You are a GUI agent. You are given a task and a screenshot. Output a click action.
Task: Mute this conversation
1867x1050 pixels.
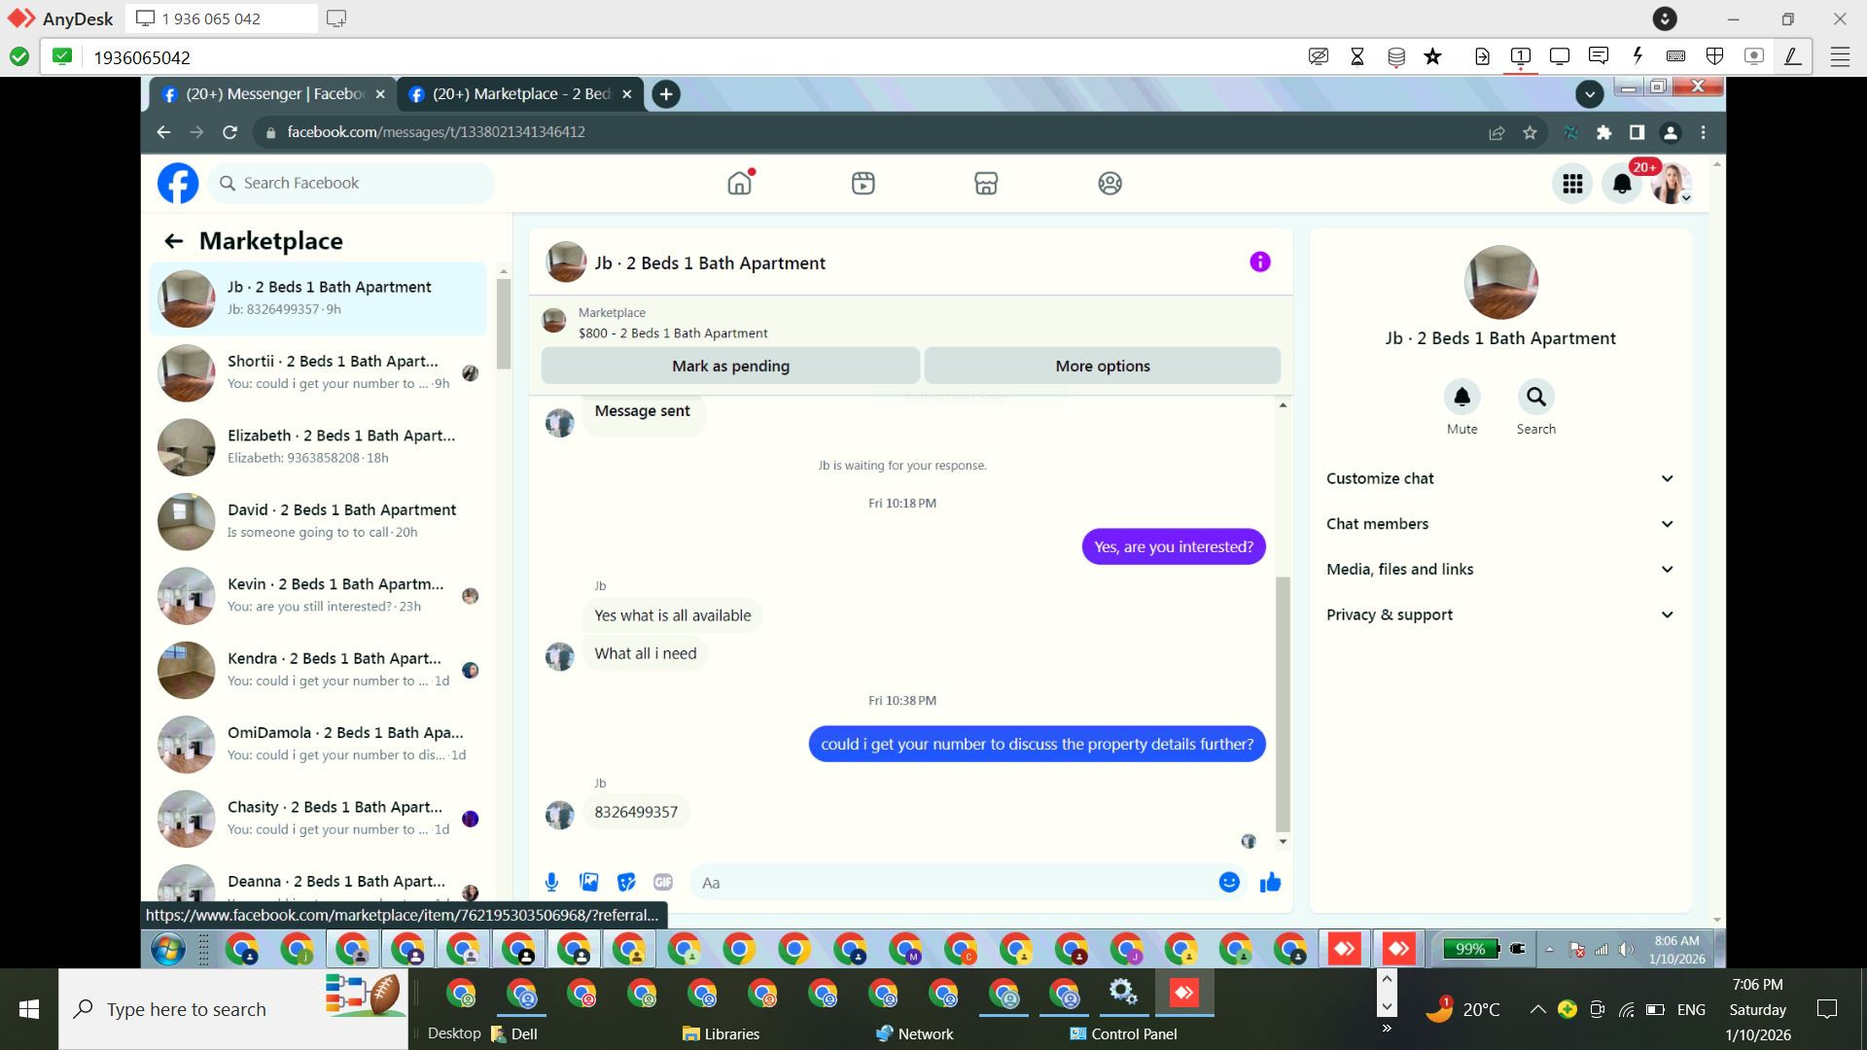click(1462, 397)
